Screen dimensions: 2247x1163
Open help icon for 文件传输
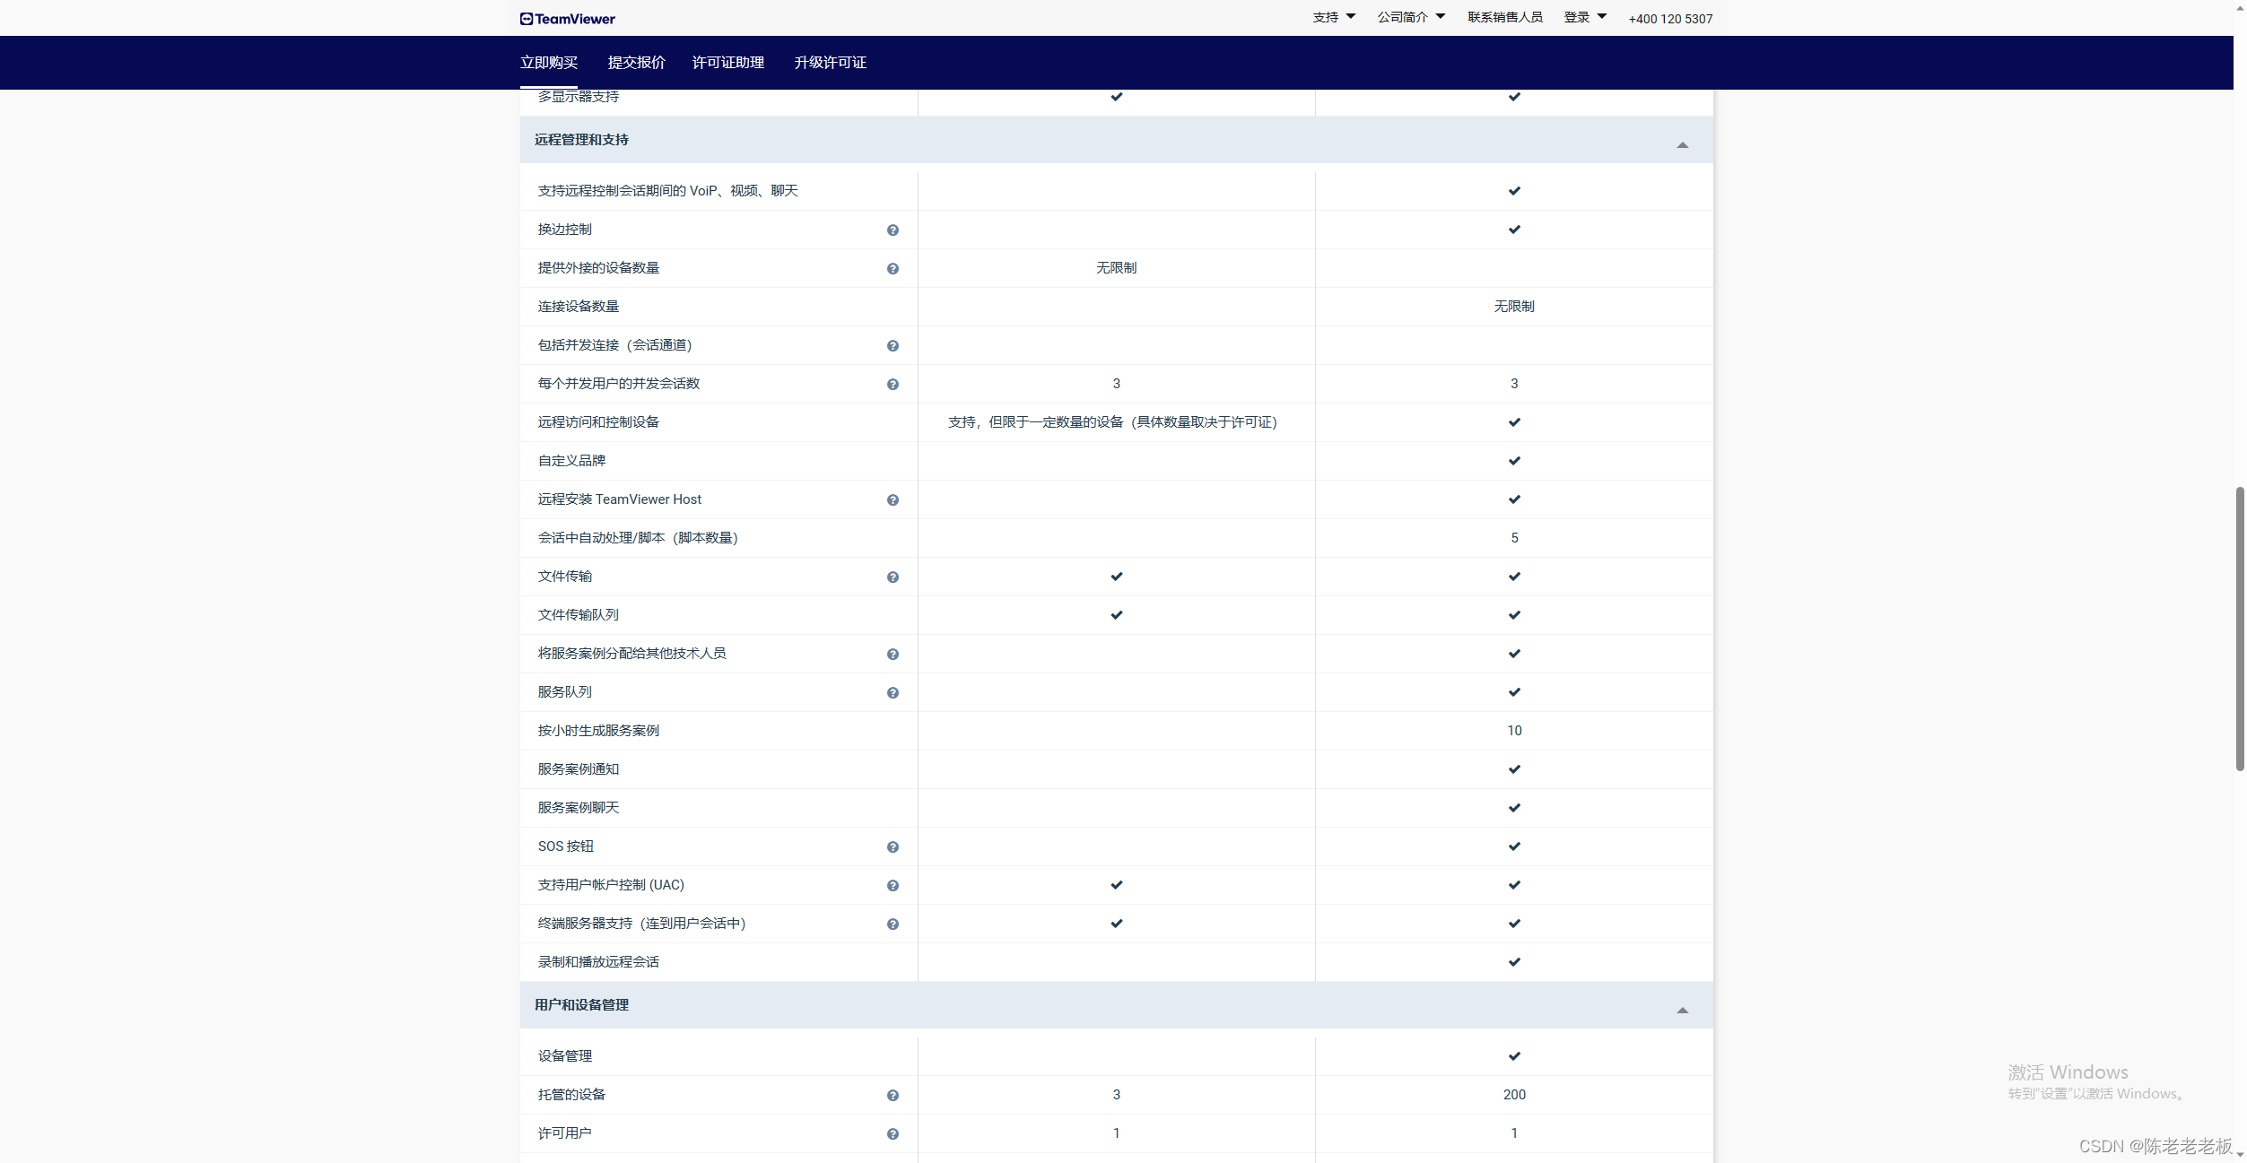pyautogui.click(x=893, y=577)
